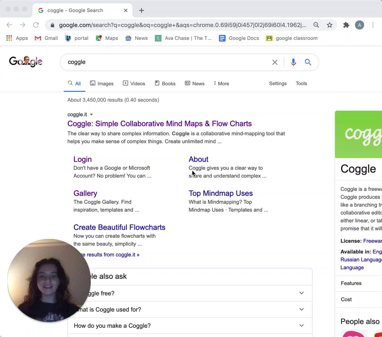The height and width of the screenshot is (337, 382).
Task: Switch to the Books tab
Action: [165, 83]
